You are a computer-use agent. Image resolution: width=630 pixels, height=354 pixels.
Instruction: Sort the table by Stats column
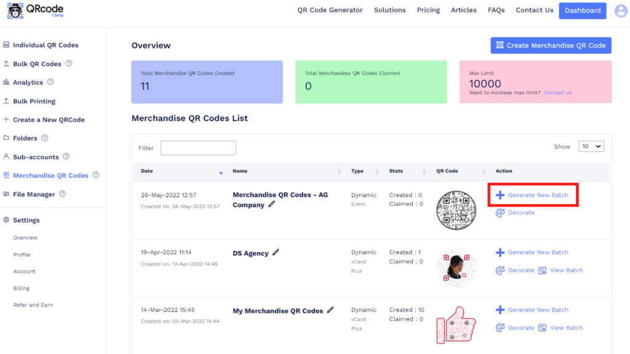(x=407, y=171)
